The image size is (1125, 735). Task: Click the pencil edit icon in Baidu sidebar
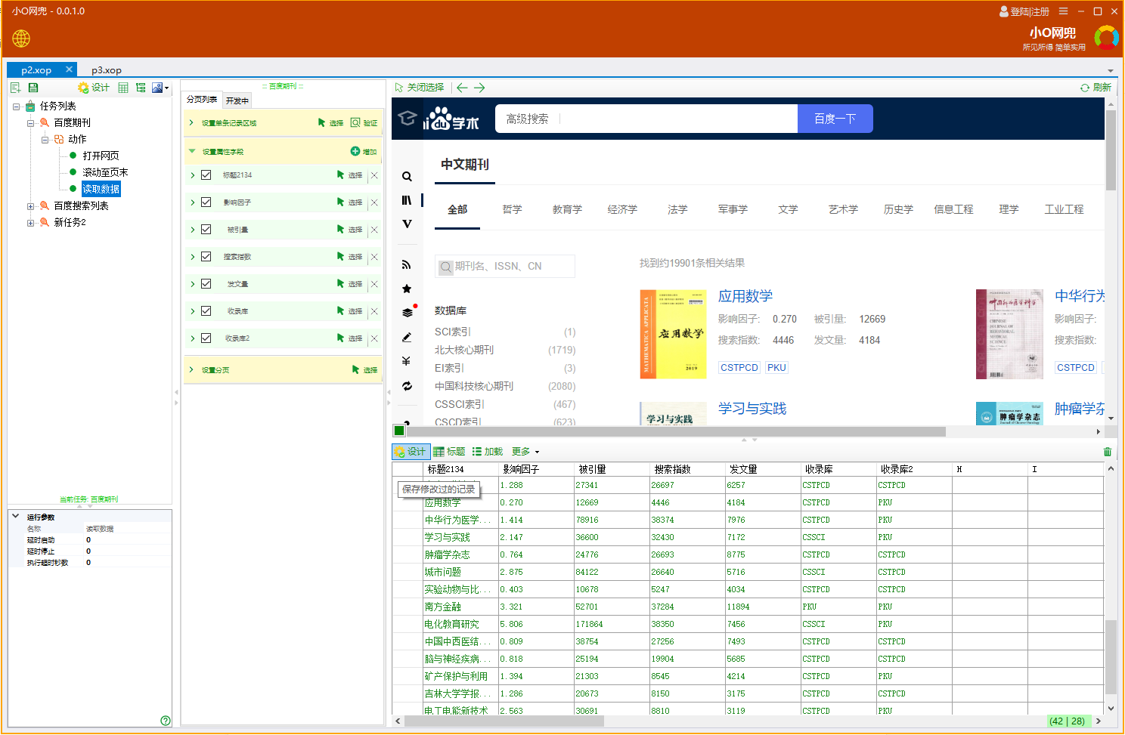point(407,338)
